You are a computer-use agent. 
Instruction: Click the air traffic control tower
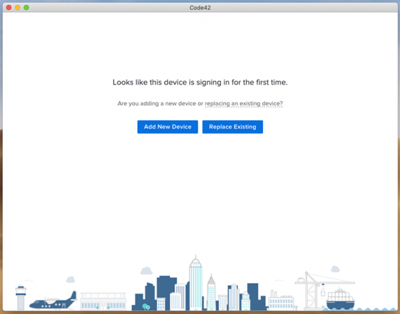tap(20, 296)
